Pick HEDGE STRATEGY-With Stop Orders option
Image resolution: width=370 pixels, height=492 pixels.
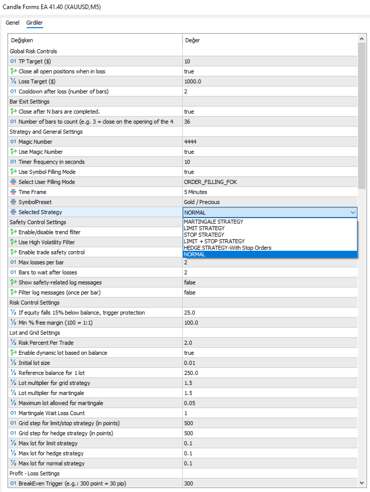[x=227, y=248]
